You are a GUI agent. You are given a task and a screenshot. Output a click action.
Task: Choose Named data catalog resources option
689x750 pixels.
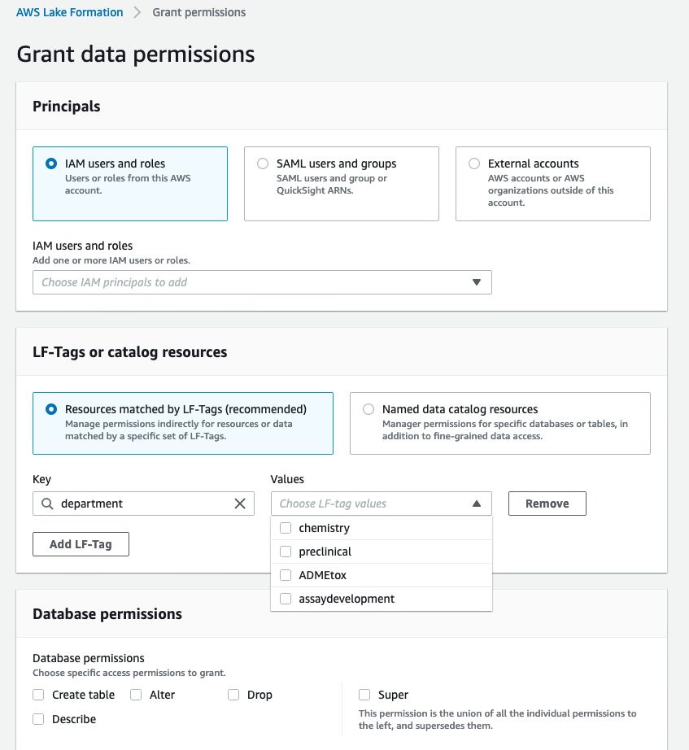(x=368, y=409)
